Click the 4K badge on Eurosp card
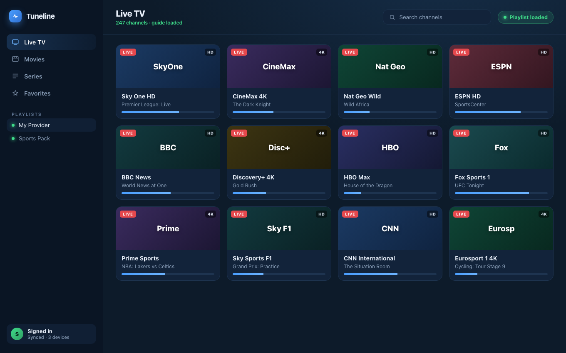This screenshot has width=566, height=353. click(544, 214)
